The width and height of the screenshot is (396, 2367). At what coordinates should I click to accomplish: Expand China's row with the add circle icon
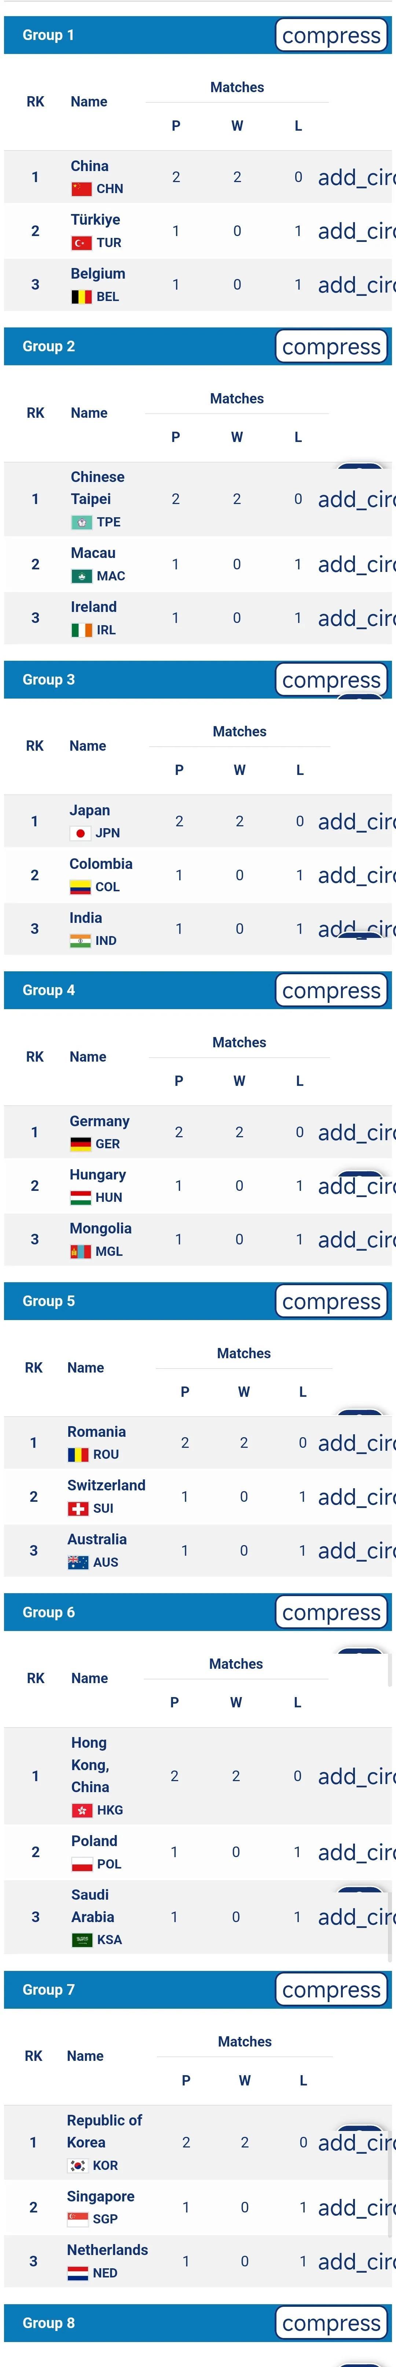(356, 177)
